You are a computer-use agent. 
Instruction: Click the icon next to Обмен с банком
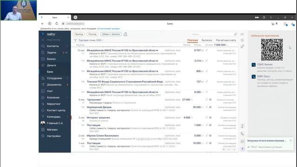click(125, 34)
